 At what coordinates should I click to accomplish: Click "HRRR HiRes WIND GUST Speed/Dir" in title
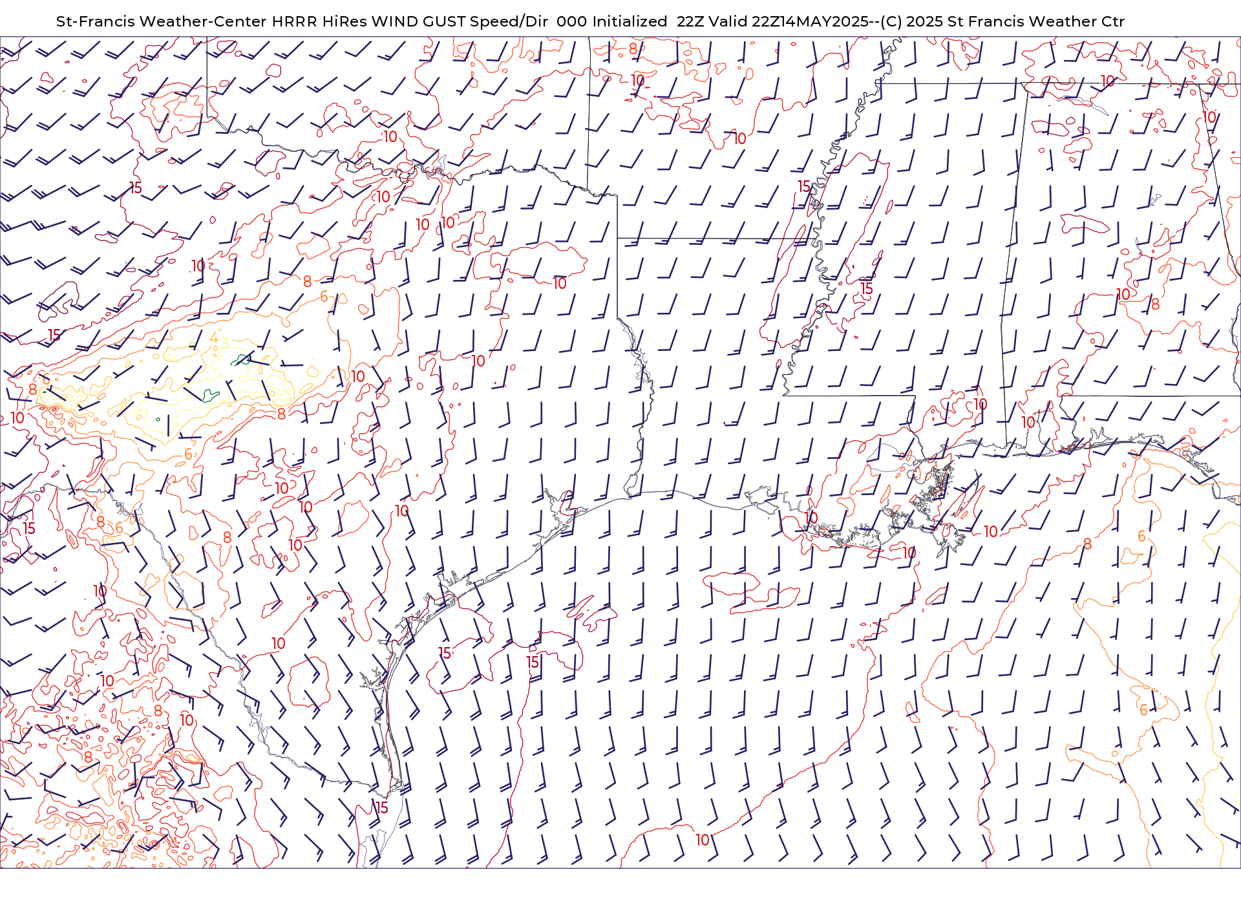point(410,21)
